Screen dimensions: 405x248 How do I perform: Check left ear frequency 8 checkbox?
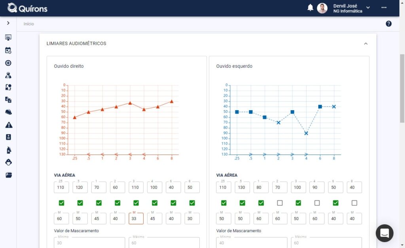coord(354,203)
